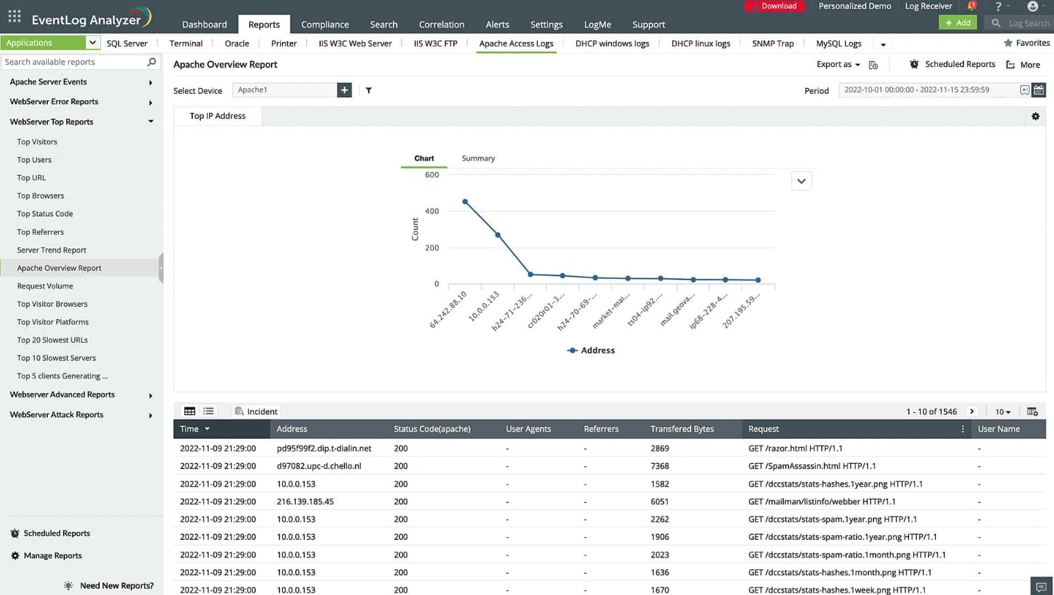Screen dimensions: 1054x595
Task: Open the column chooser icon near pagination
Action: [1032, 411]
